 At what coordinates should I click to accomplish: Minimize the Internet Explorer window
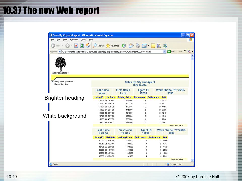(183, 35)
